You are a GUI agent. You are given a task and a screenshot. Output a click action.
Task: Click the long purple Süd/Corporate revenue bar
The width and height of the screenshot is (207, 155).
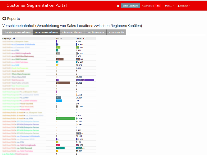[x=85, y=80]
